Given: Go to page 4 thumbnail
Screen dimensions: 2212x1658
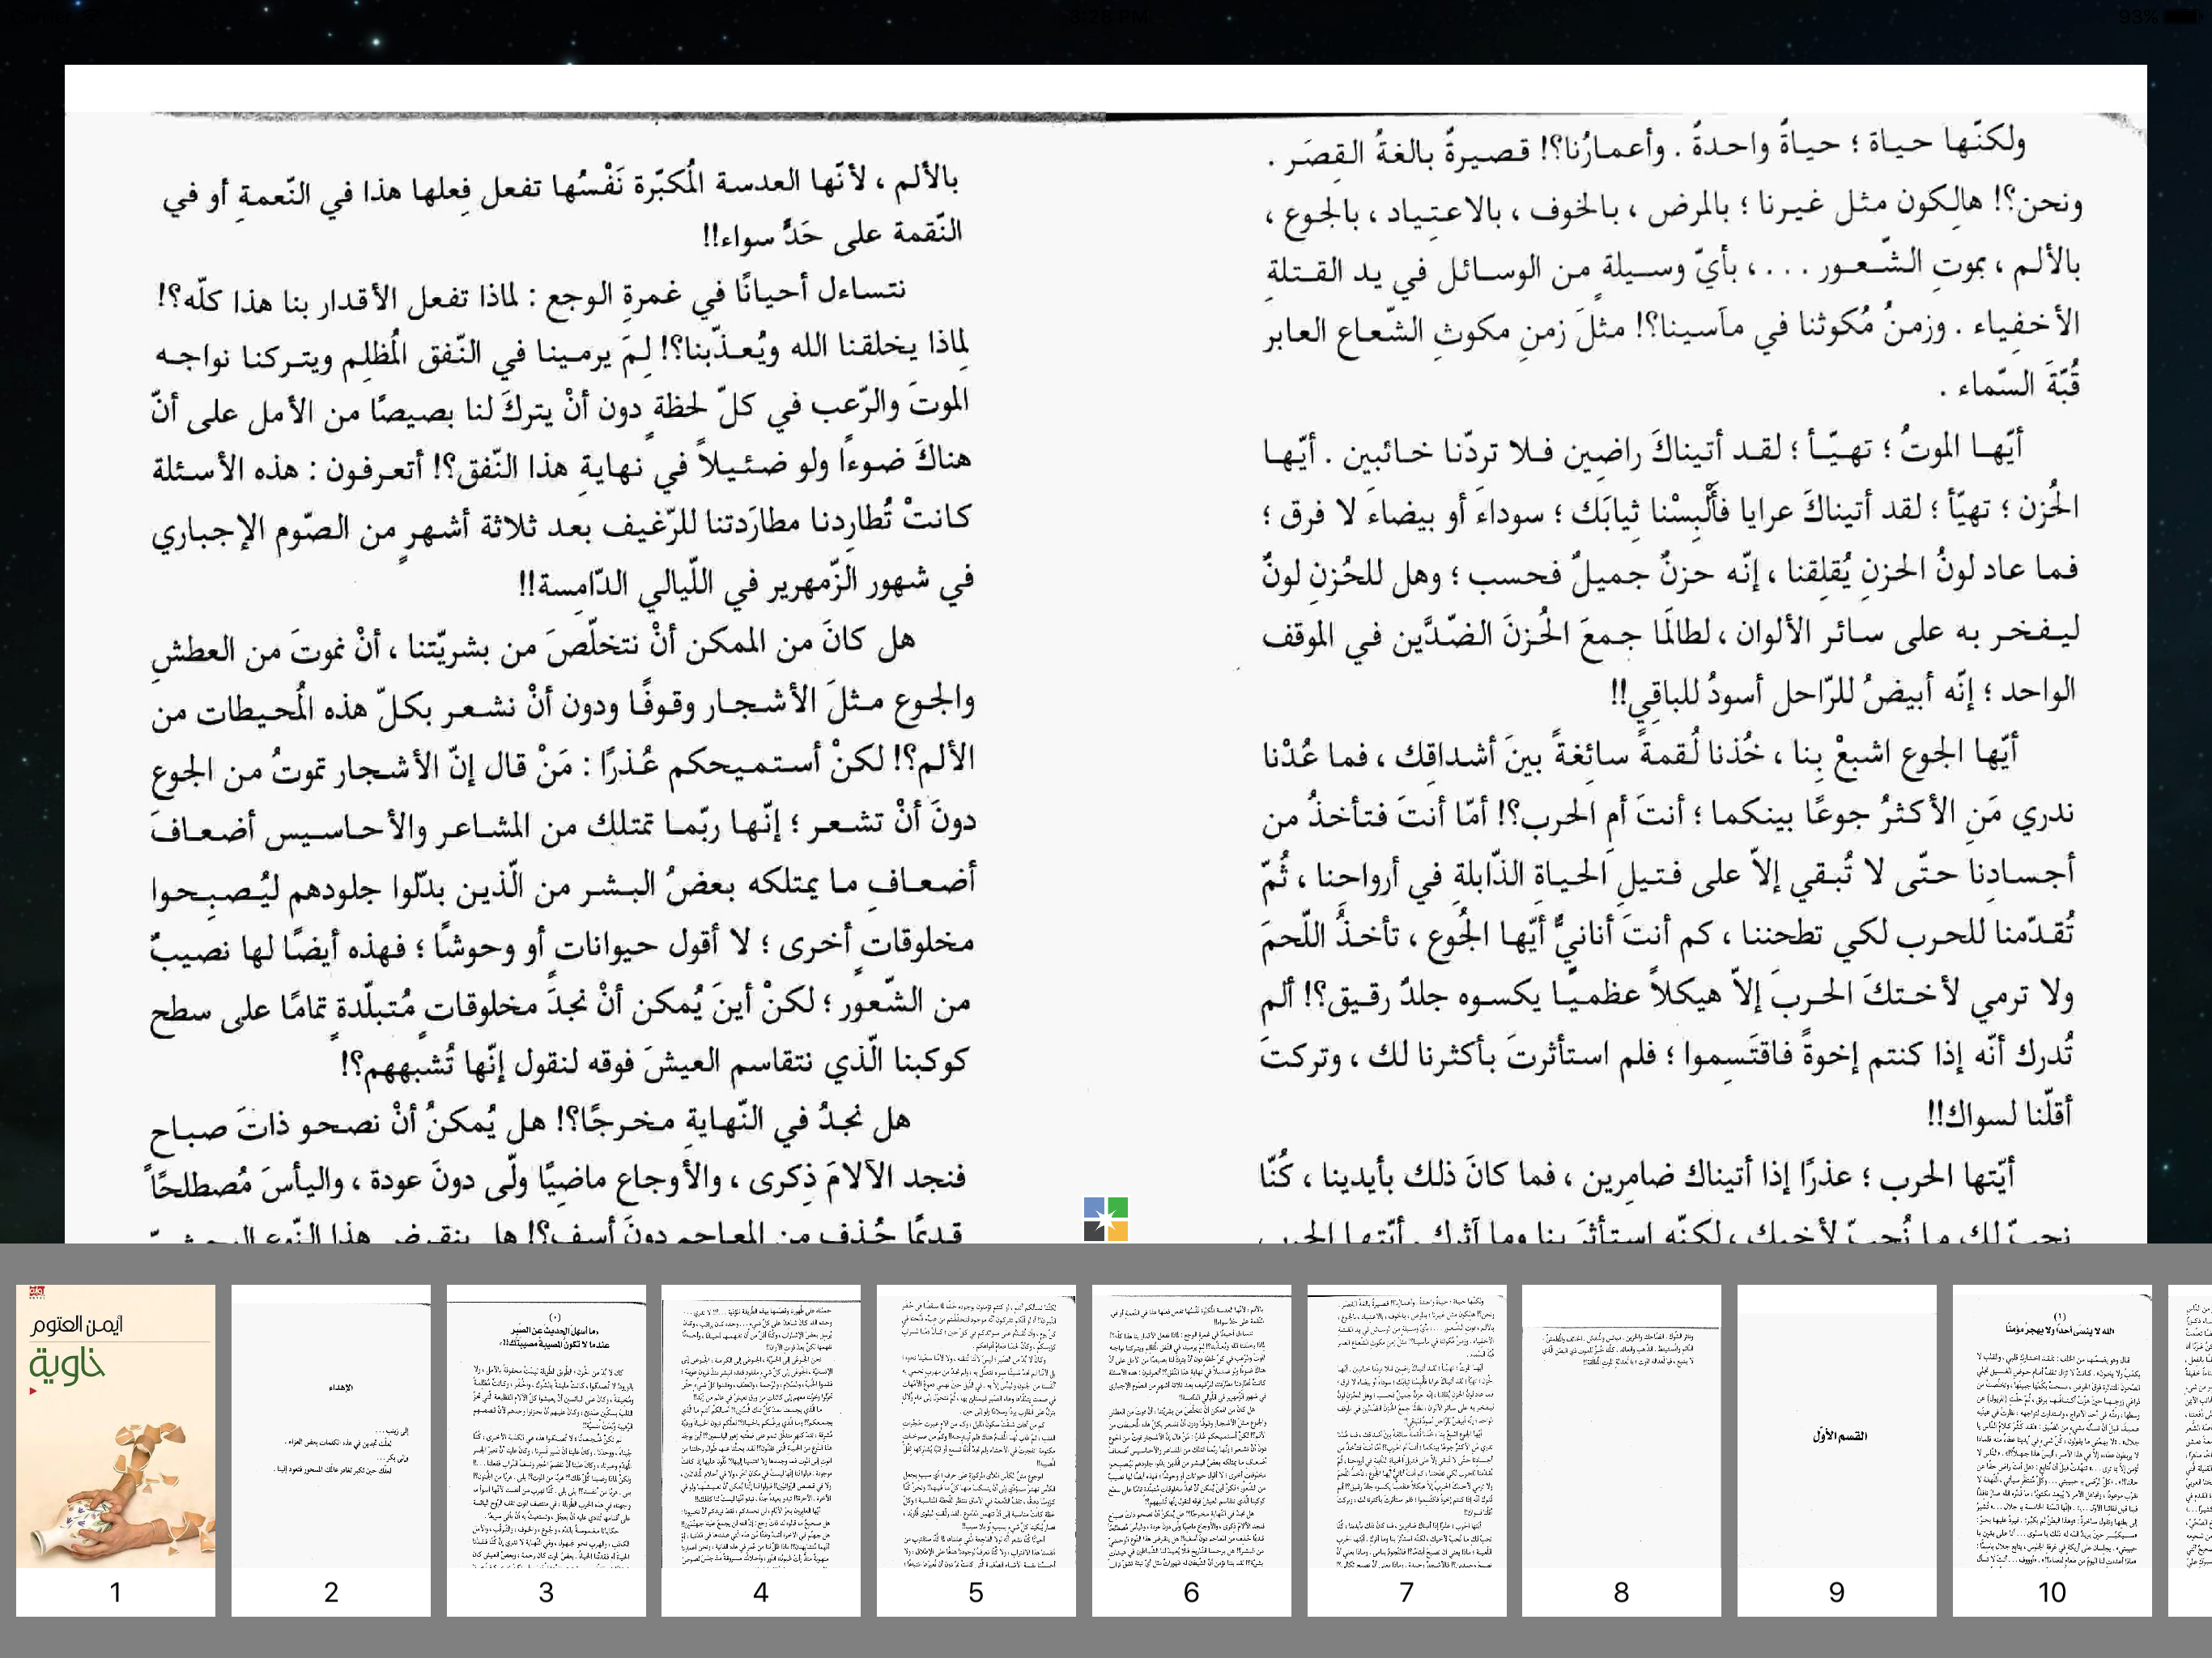Looking at the screenshot, I should pyautogui.click(x=761, y=1449).
